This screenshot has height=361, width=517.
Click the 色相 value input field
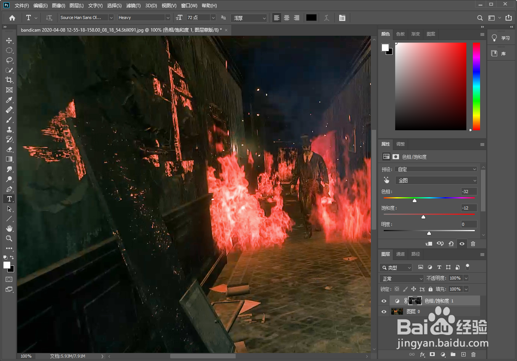[469, 192]
